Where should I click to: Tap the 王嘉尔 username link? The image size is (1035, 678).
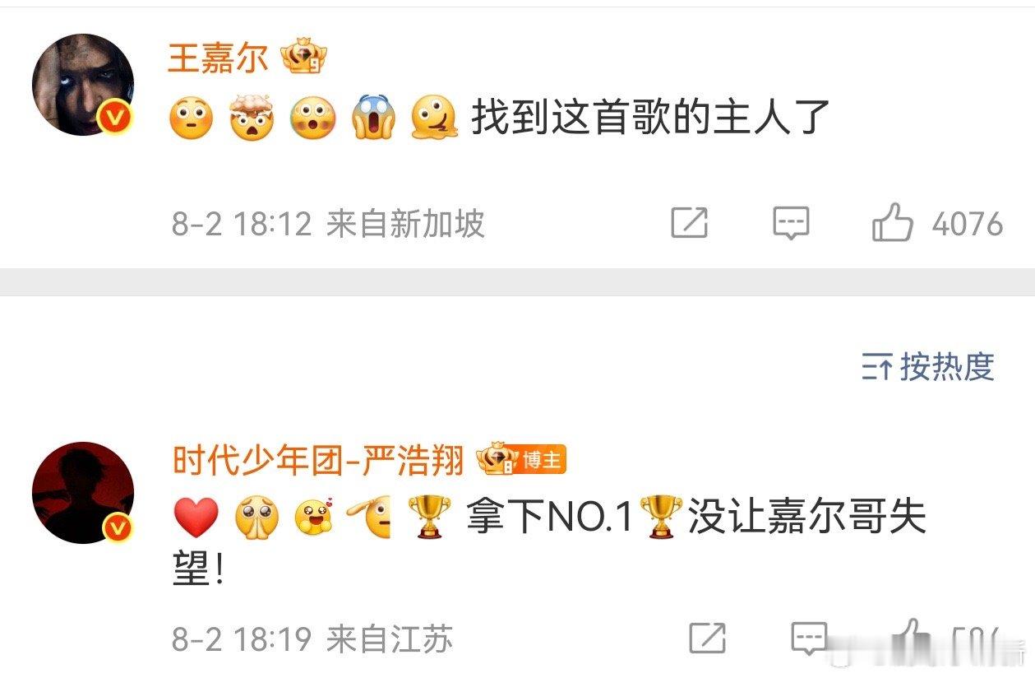pyautogui.click(x=218, y=58)
